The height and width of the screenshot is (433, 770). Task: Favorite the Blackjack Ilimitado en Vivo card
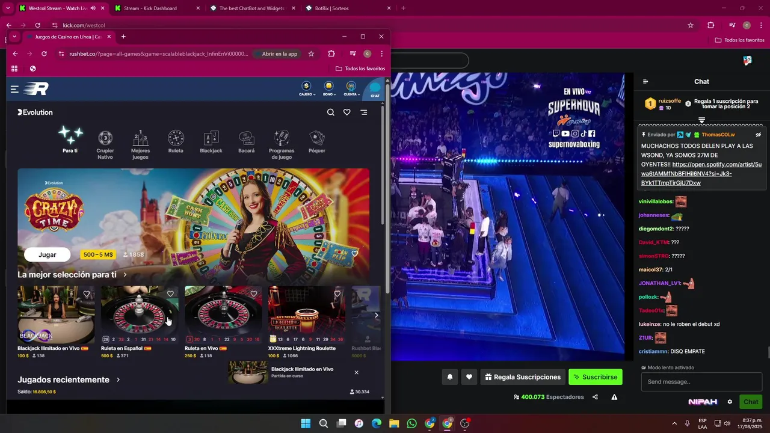87,294
